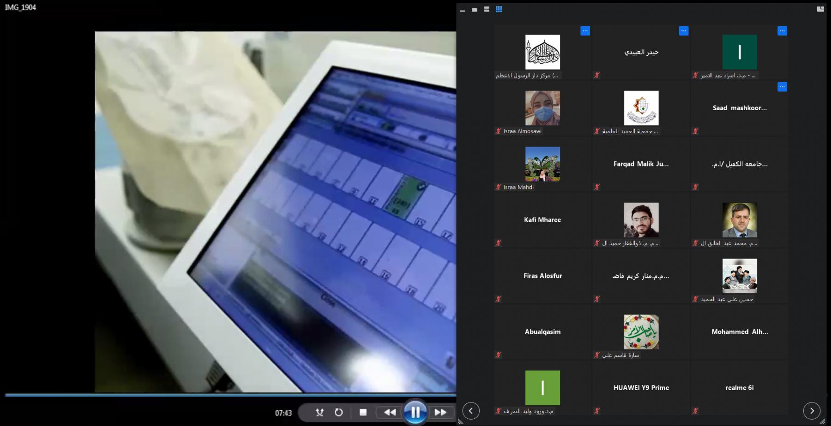This screenshot has height=426, width=831.
Task: Go to previous page of participants
Action: 471,410
